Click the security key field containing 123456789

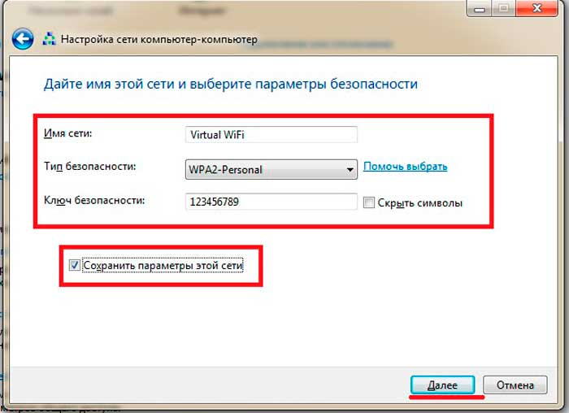(271, 202)
